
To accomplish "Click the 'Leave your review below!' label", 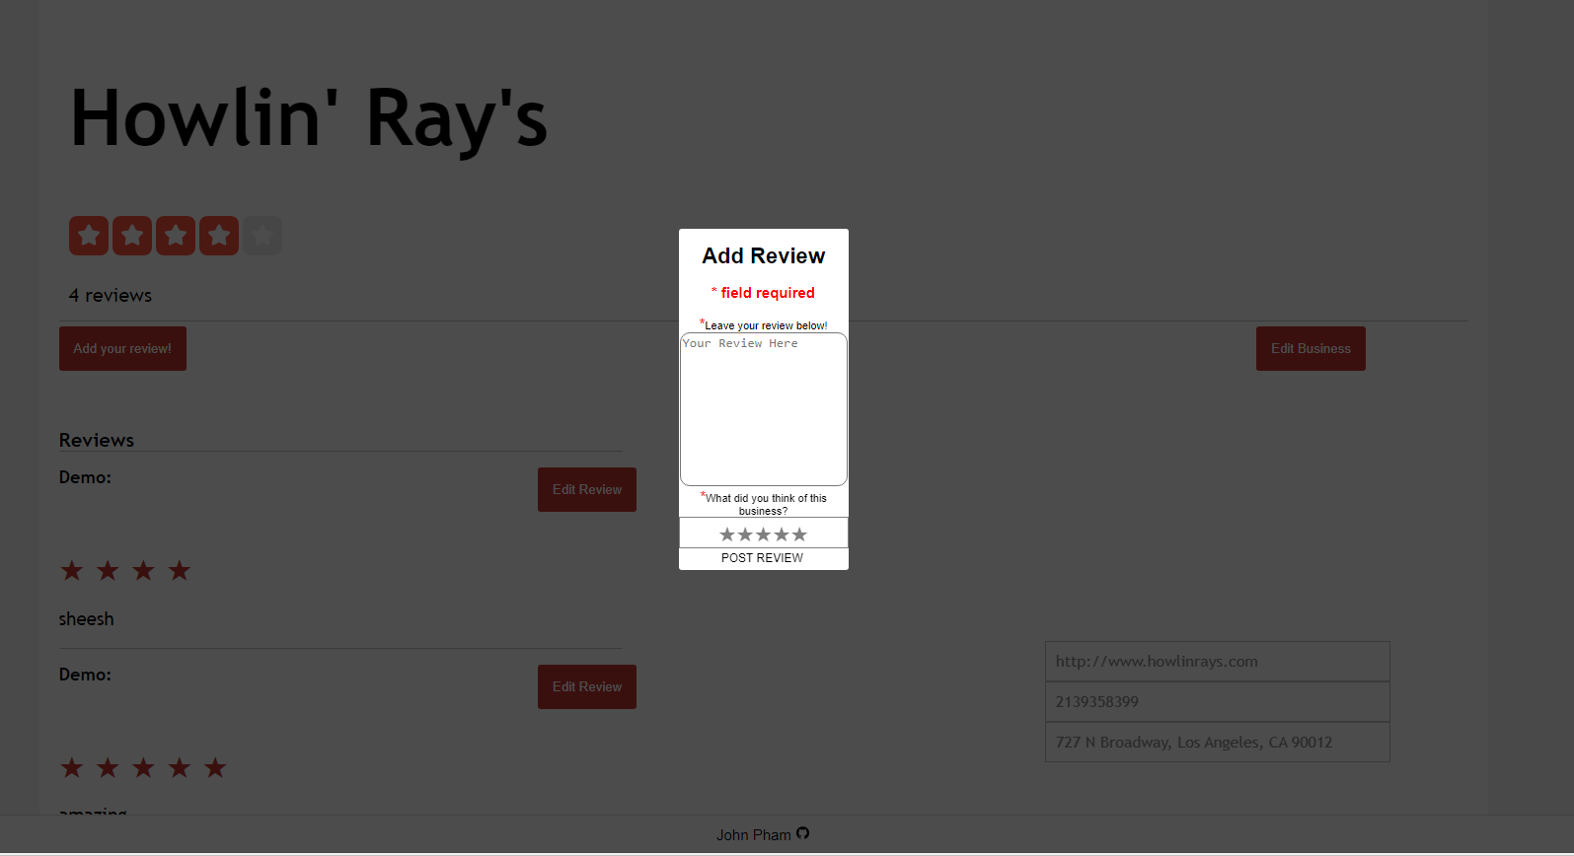I will coord(766,325).
